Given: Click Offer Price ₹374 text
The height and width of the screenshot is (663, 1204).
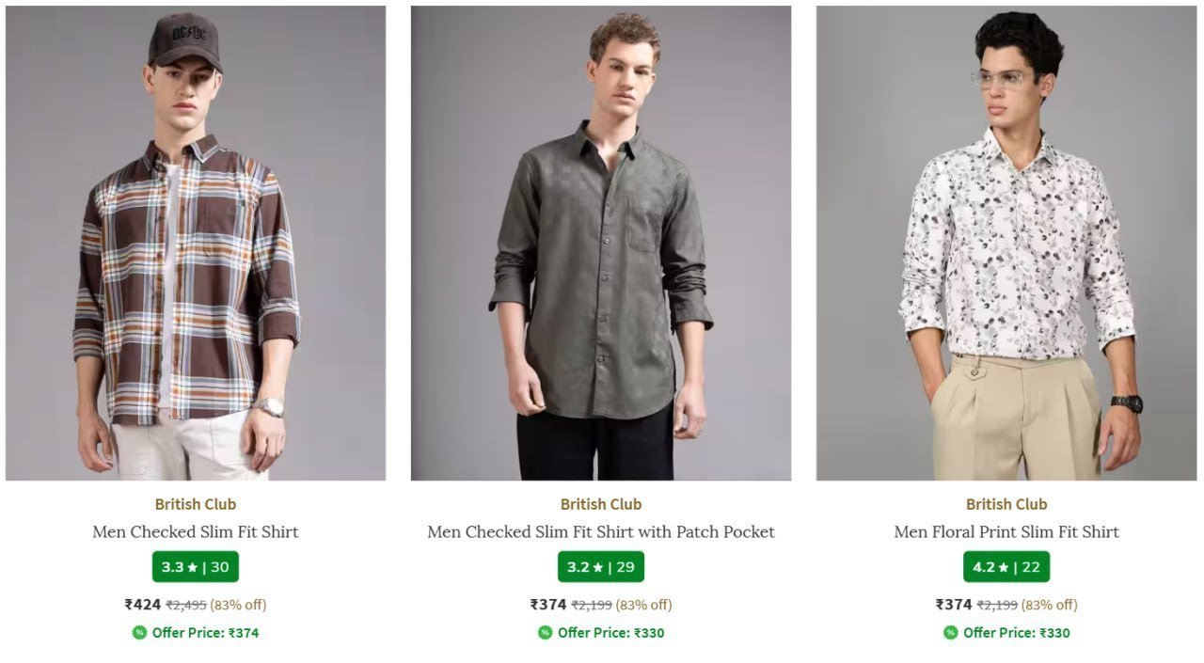Looking at the screenshot, I should tap(205, 633).
